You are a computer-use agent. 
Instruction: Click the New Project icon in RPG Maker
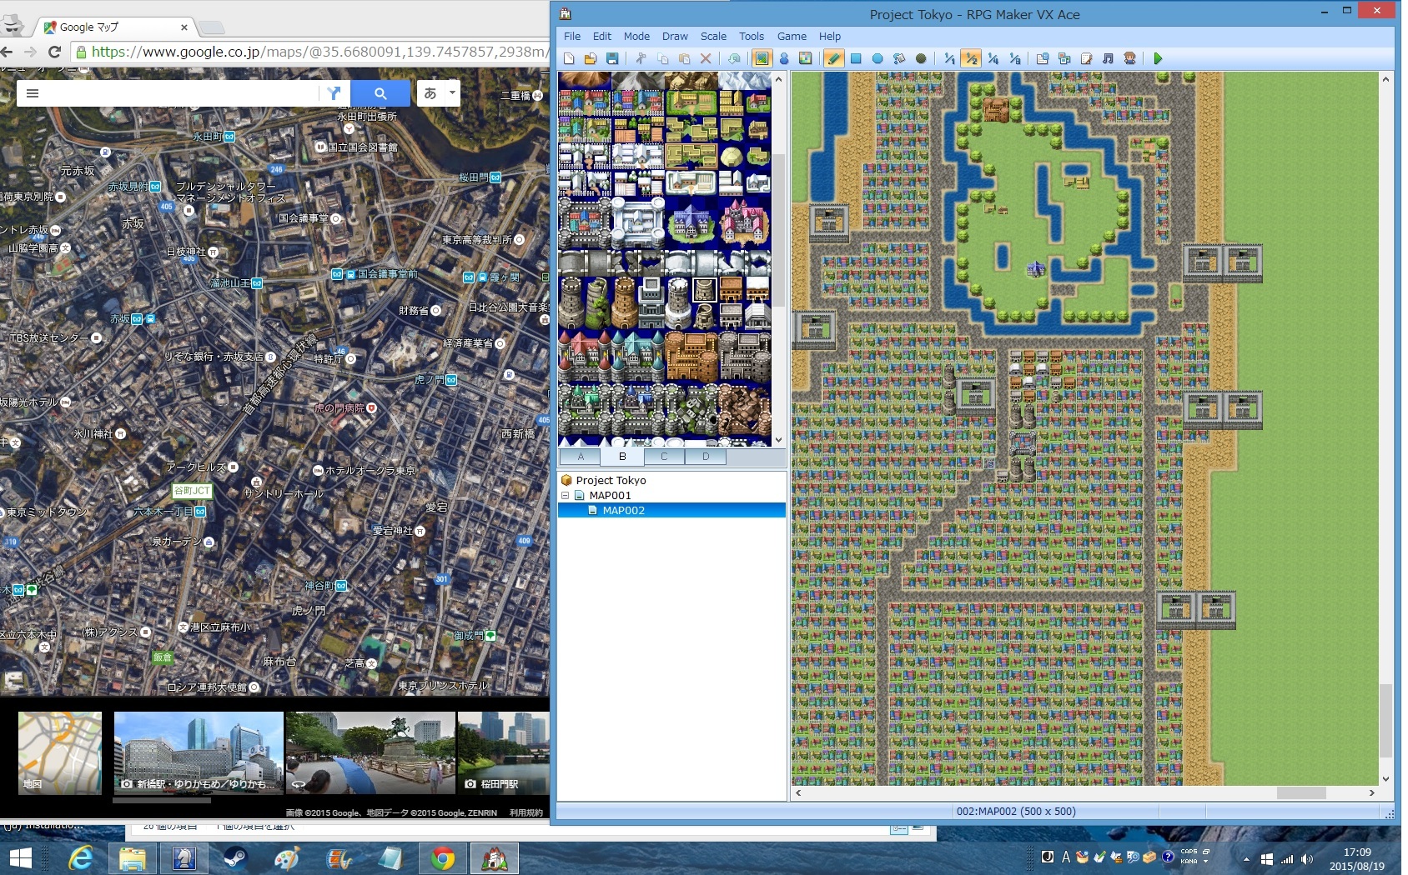click(569, 58)
